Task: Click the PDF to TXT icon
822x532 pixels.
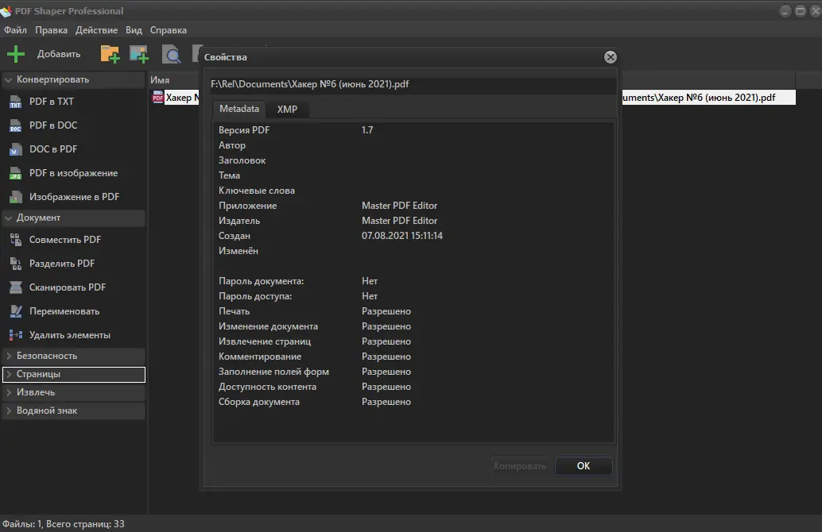Action: tap(16, 102)
